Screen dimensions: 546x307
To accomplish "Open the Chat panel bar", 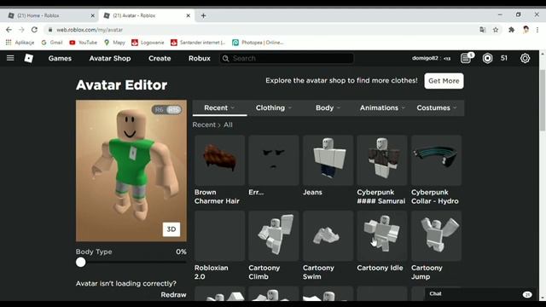I will (x=480, y=293).
